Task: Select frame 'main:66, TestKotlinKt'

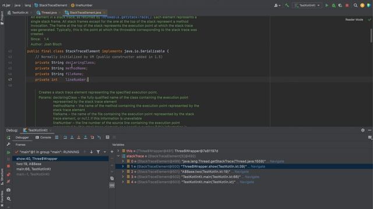Action: click(61, 169)
